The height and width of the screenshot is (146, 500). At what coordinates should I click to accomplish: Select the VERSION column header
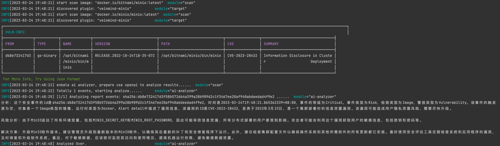(x=103, y=44)
